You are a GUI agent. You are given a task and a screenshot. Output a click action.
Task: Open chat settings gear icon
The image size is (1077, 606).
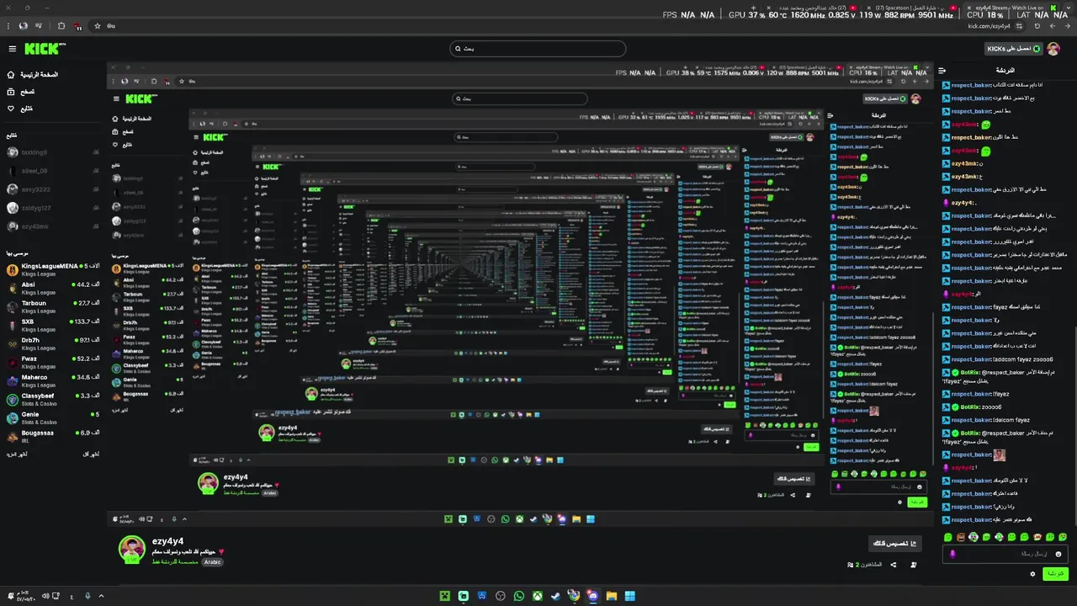1032,574
